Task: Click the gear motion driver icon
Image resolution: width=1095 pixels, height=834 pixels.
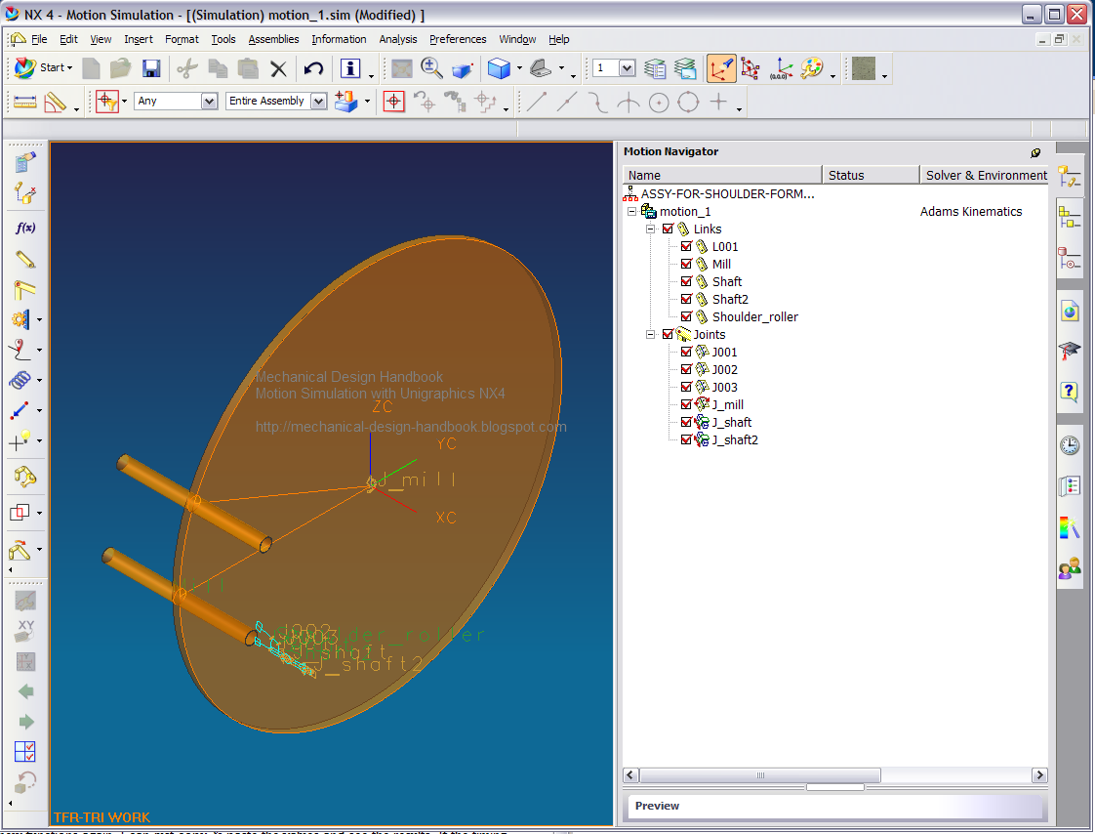Action: (x=20, y=319)
